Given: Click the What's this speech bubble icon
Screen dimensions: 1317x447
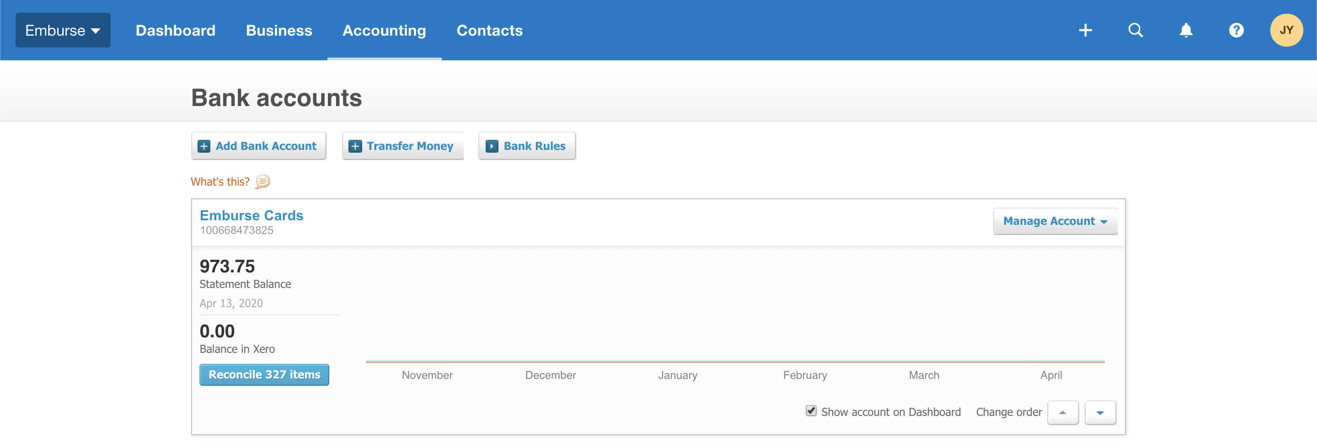Looking at the screenshot, I should tap(262, 182).
